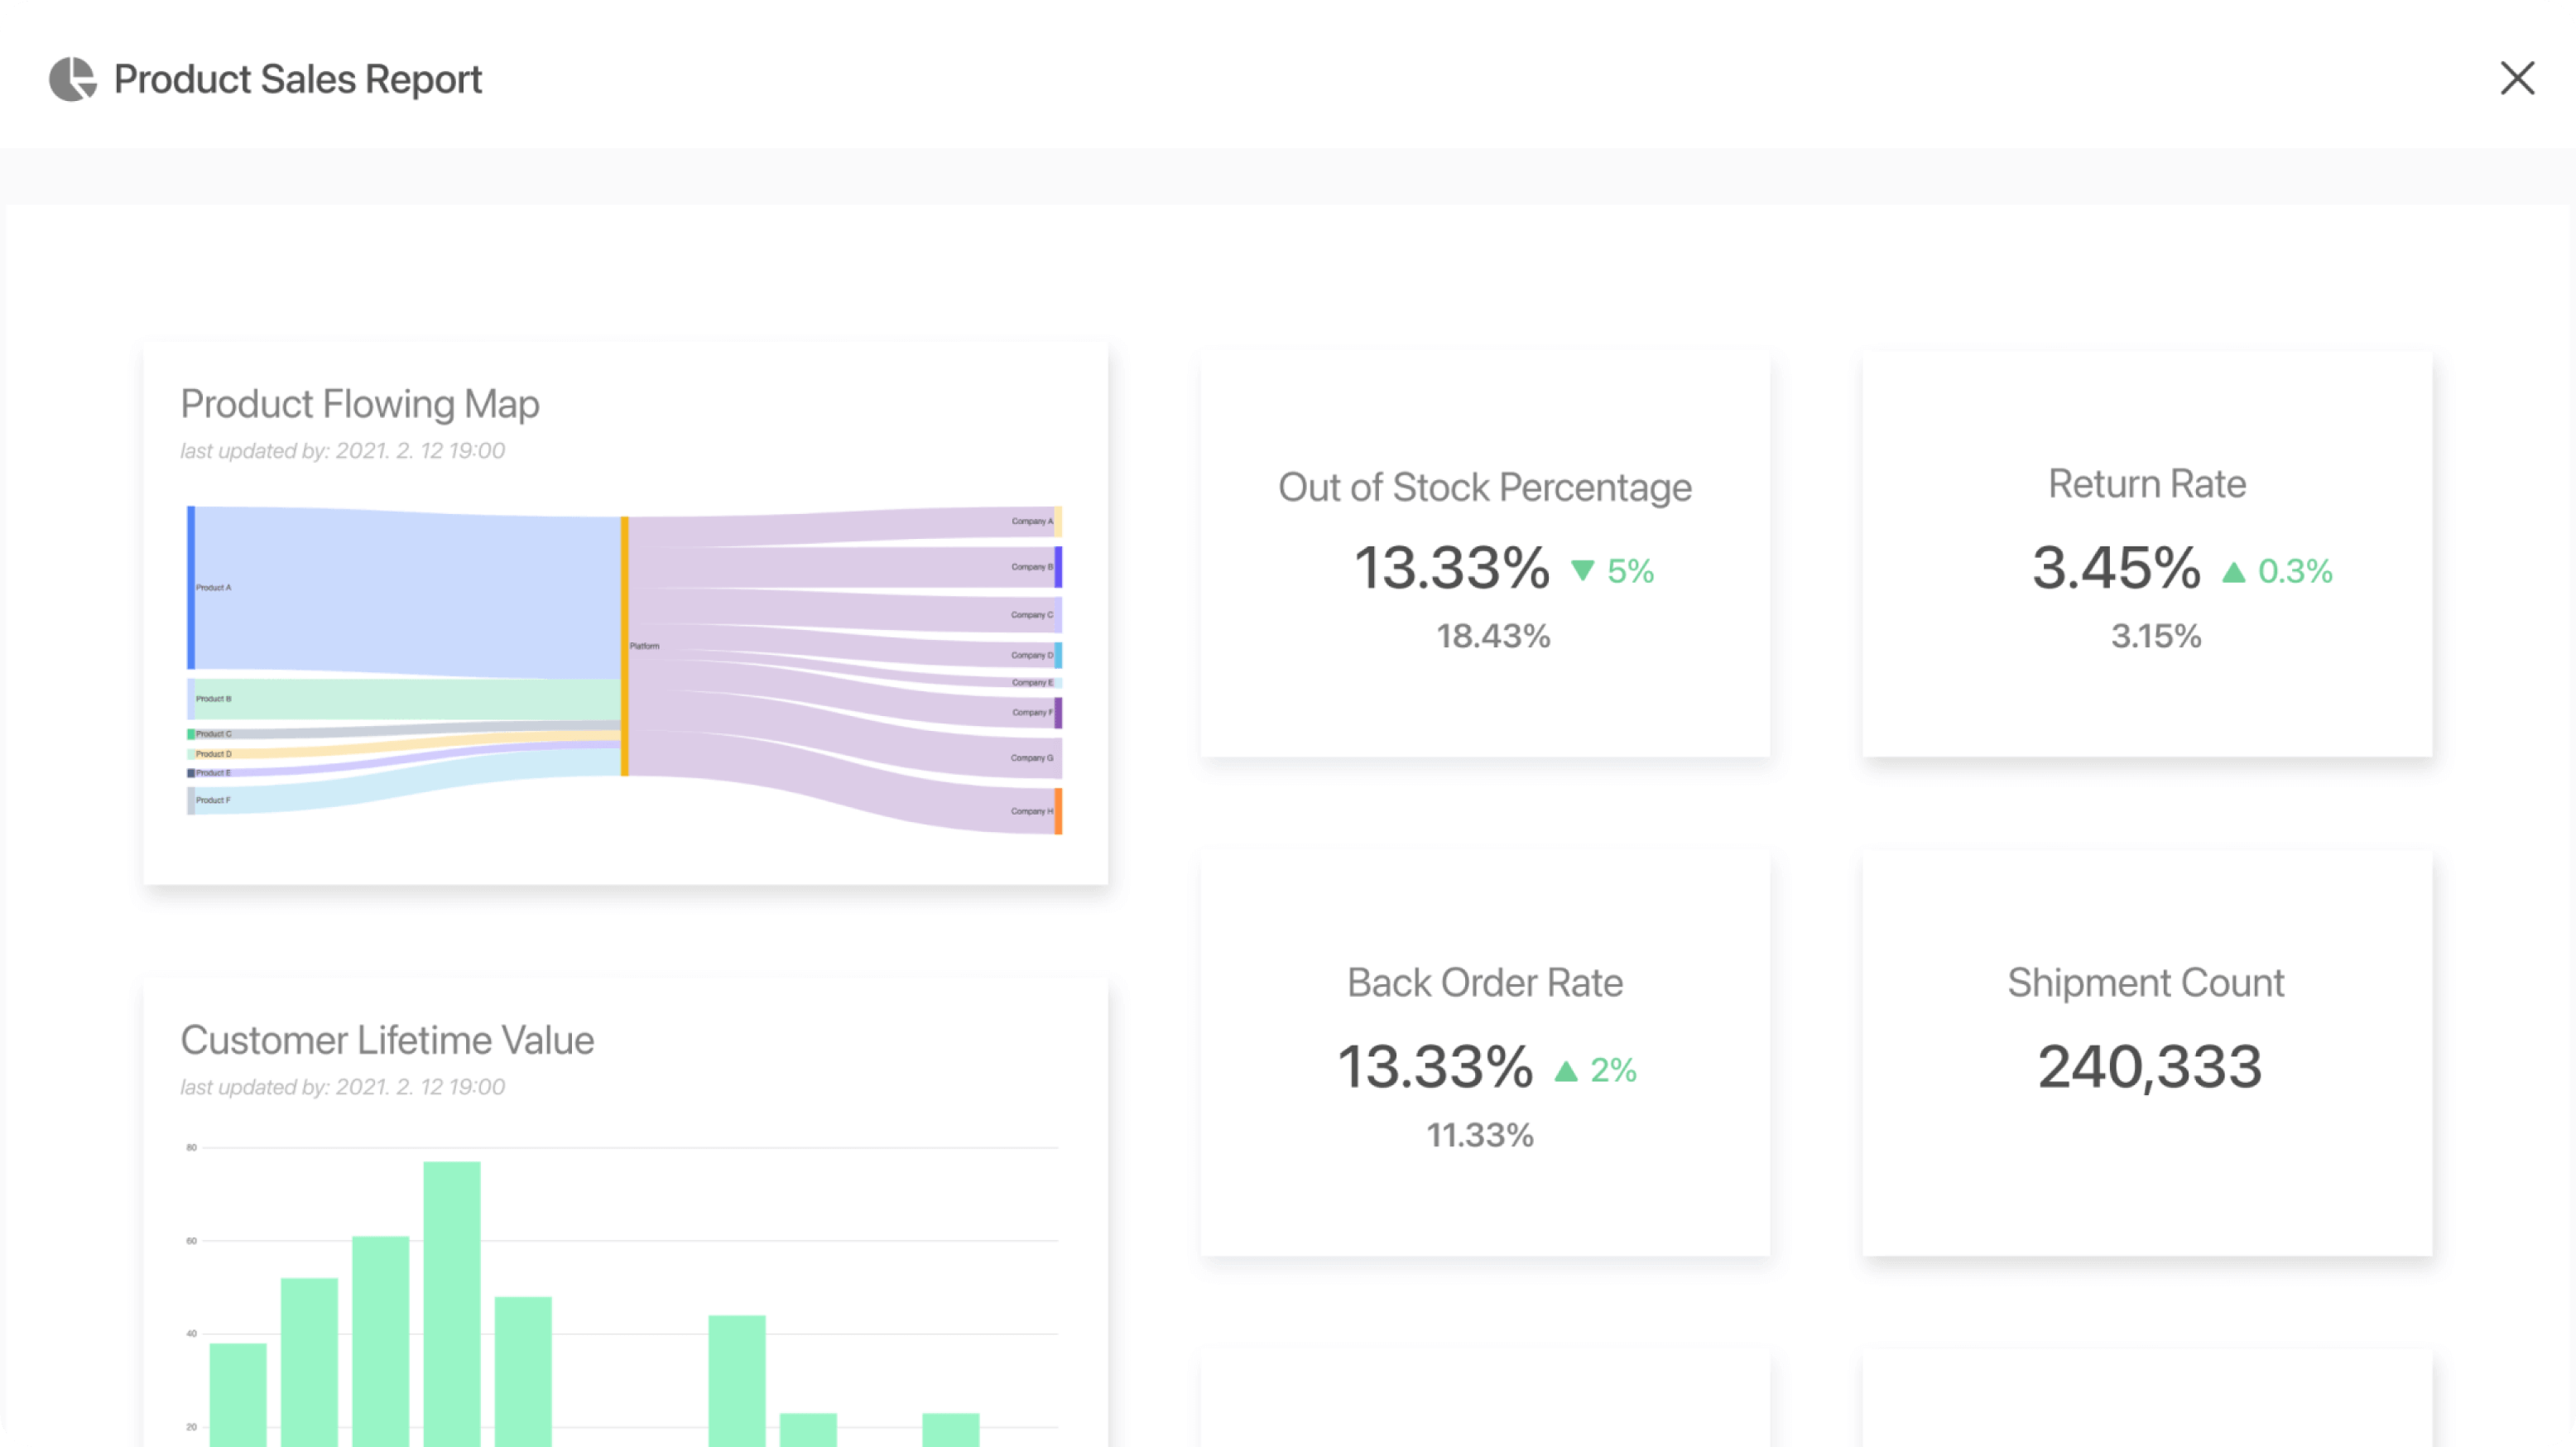Screen dimensions: 2576x1447
Task: Click the Company F purple node
Action: 1058,713
